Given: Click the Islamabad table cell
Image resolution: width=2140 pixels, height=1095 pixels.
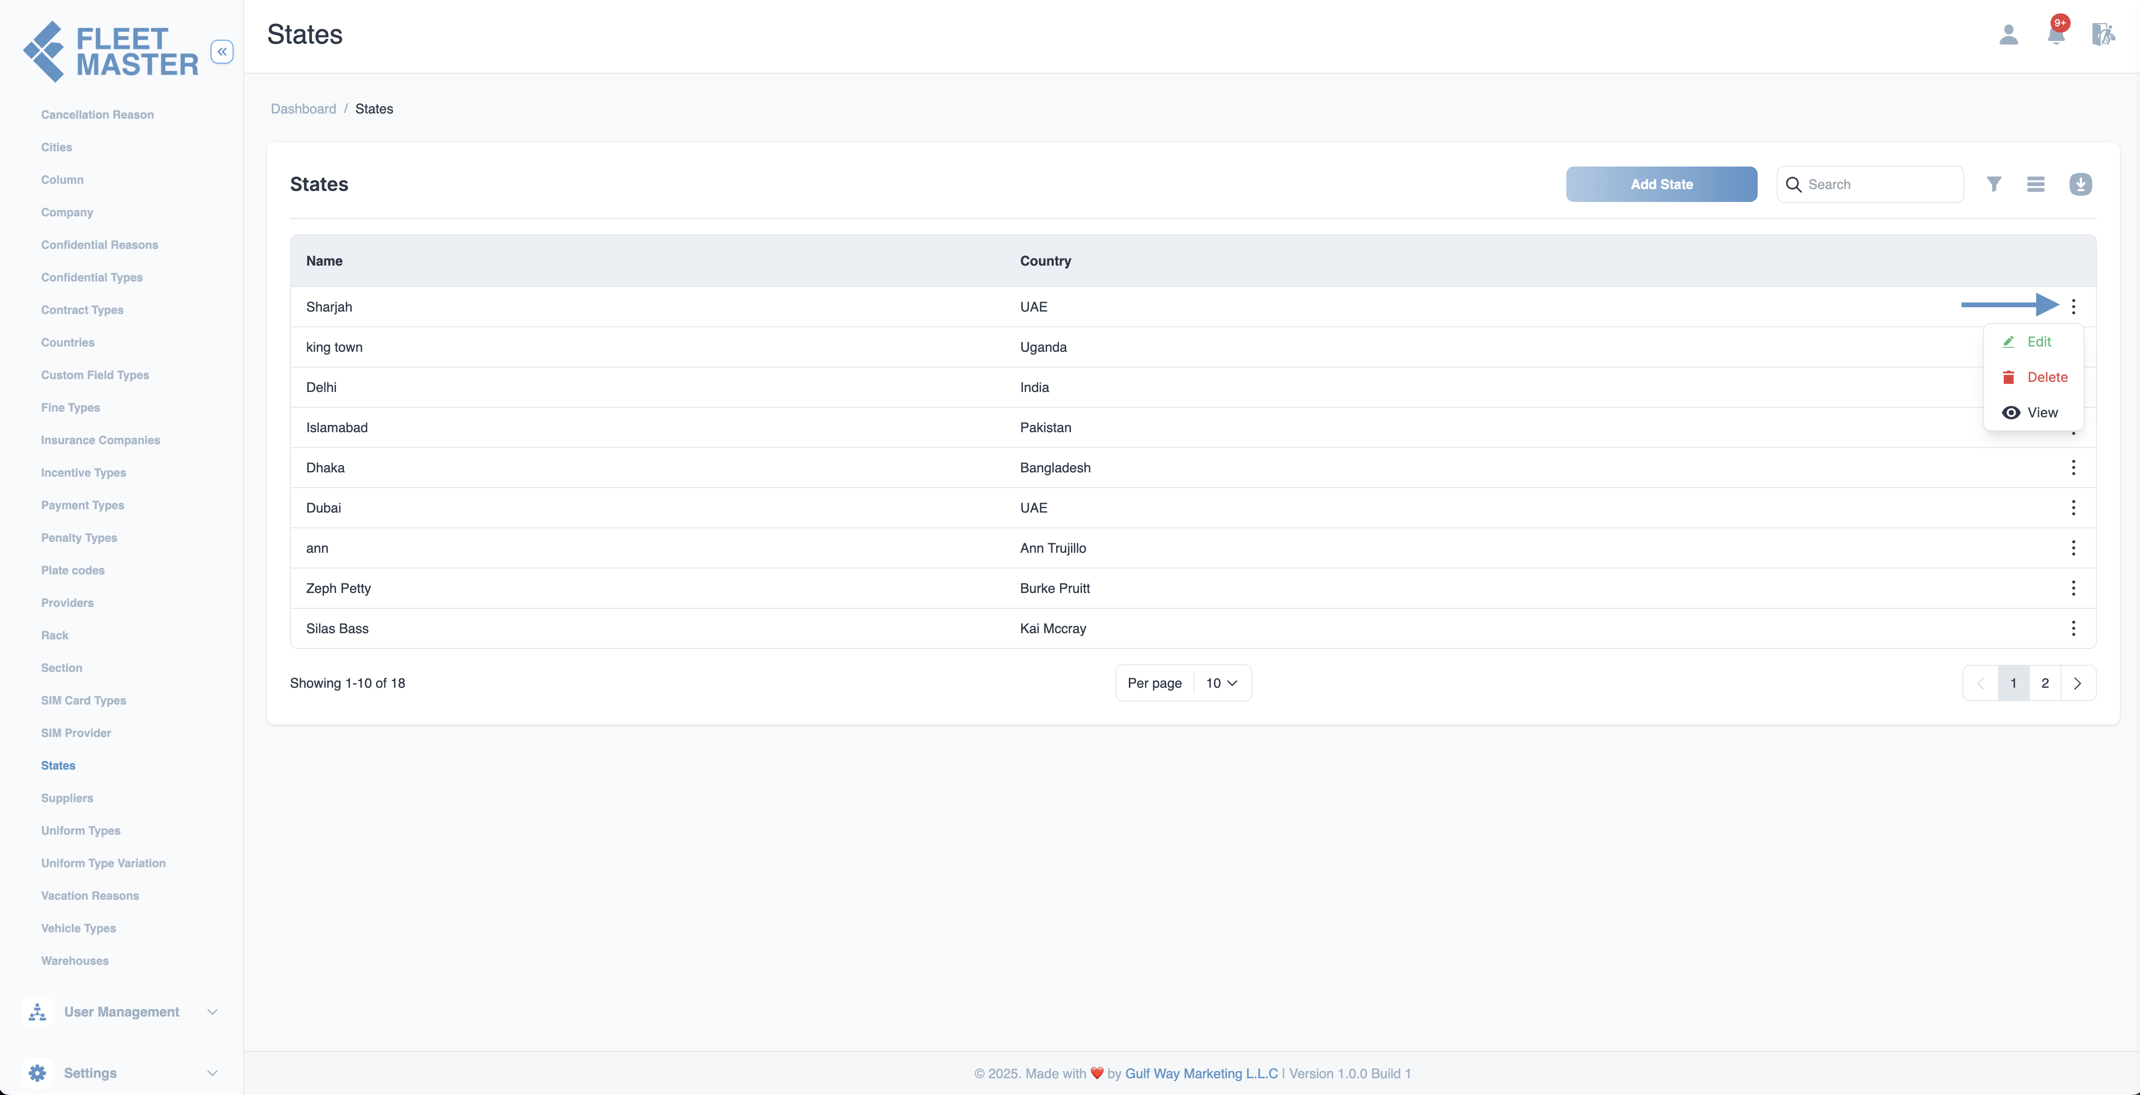Looking at the screenshot, I should point(336,428).
